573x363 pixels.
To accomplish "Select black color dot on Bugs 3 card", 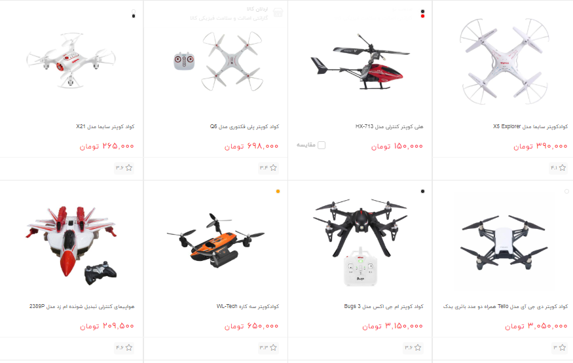I will (423, 192).
